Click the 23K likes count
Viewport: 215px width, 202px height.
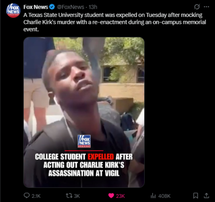pos(120,196)
